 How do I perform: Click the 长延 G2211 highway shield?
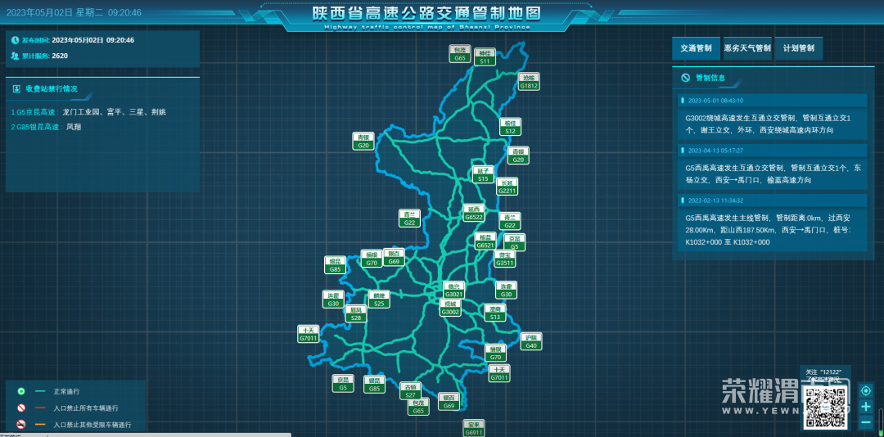click(507, 187)
